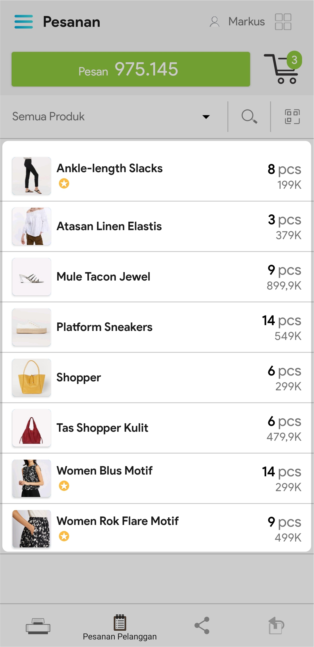Select the Tas Shopper Kulit product
The image size is (314, 647).
(157, 428)
